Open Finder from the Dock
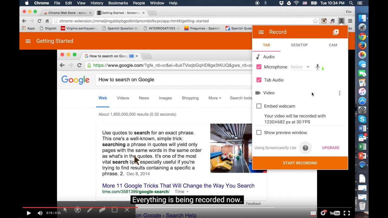388x218 pixels. click(x=362, y=18)
